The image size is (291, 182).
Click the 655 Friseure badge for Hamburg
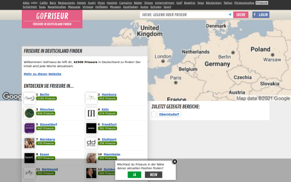point(108,99)
